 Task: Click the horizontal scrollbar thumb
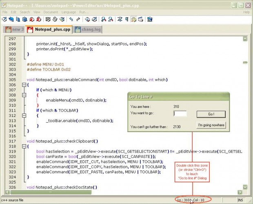click(51, 192)
